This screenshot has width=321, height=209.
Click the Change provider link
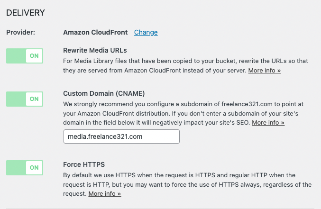point(146,32)
